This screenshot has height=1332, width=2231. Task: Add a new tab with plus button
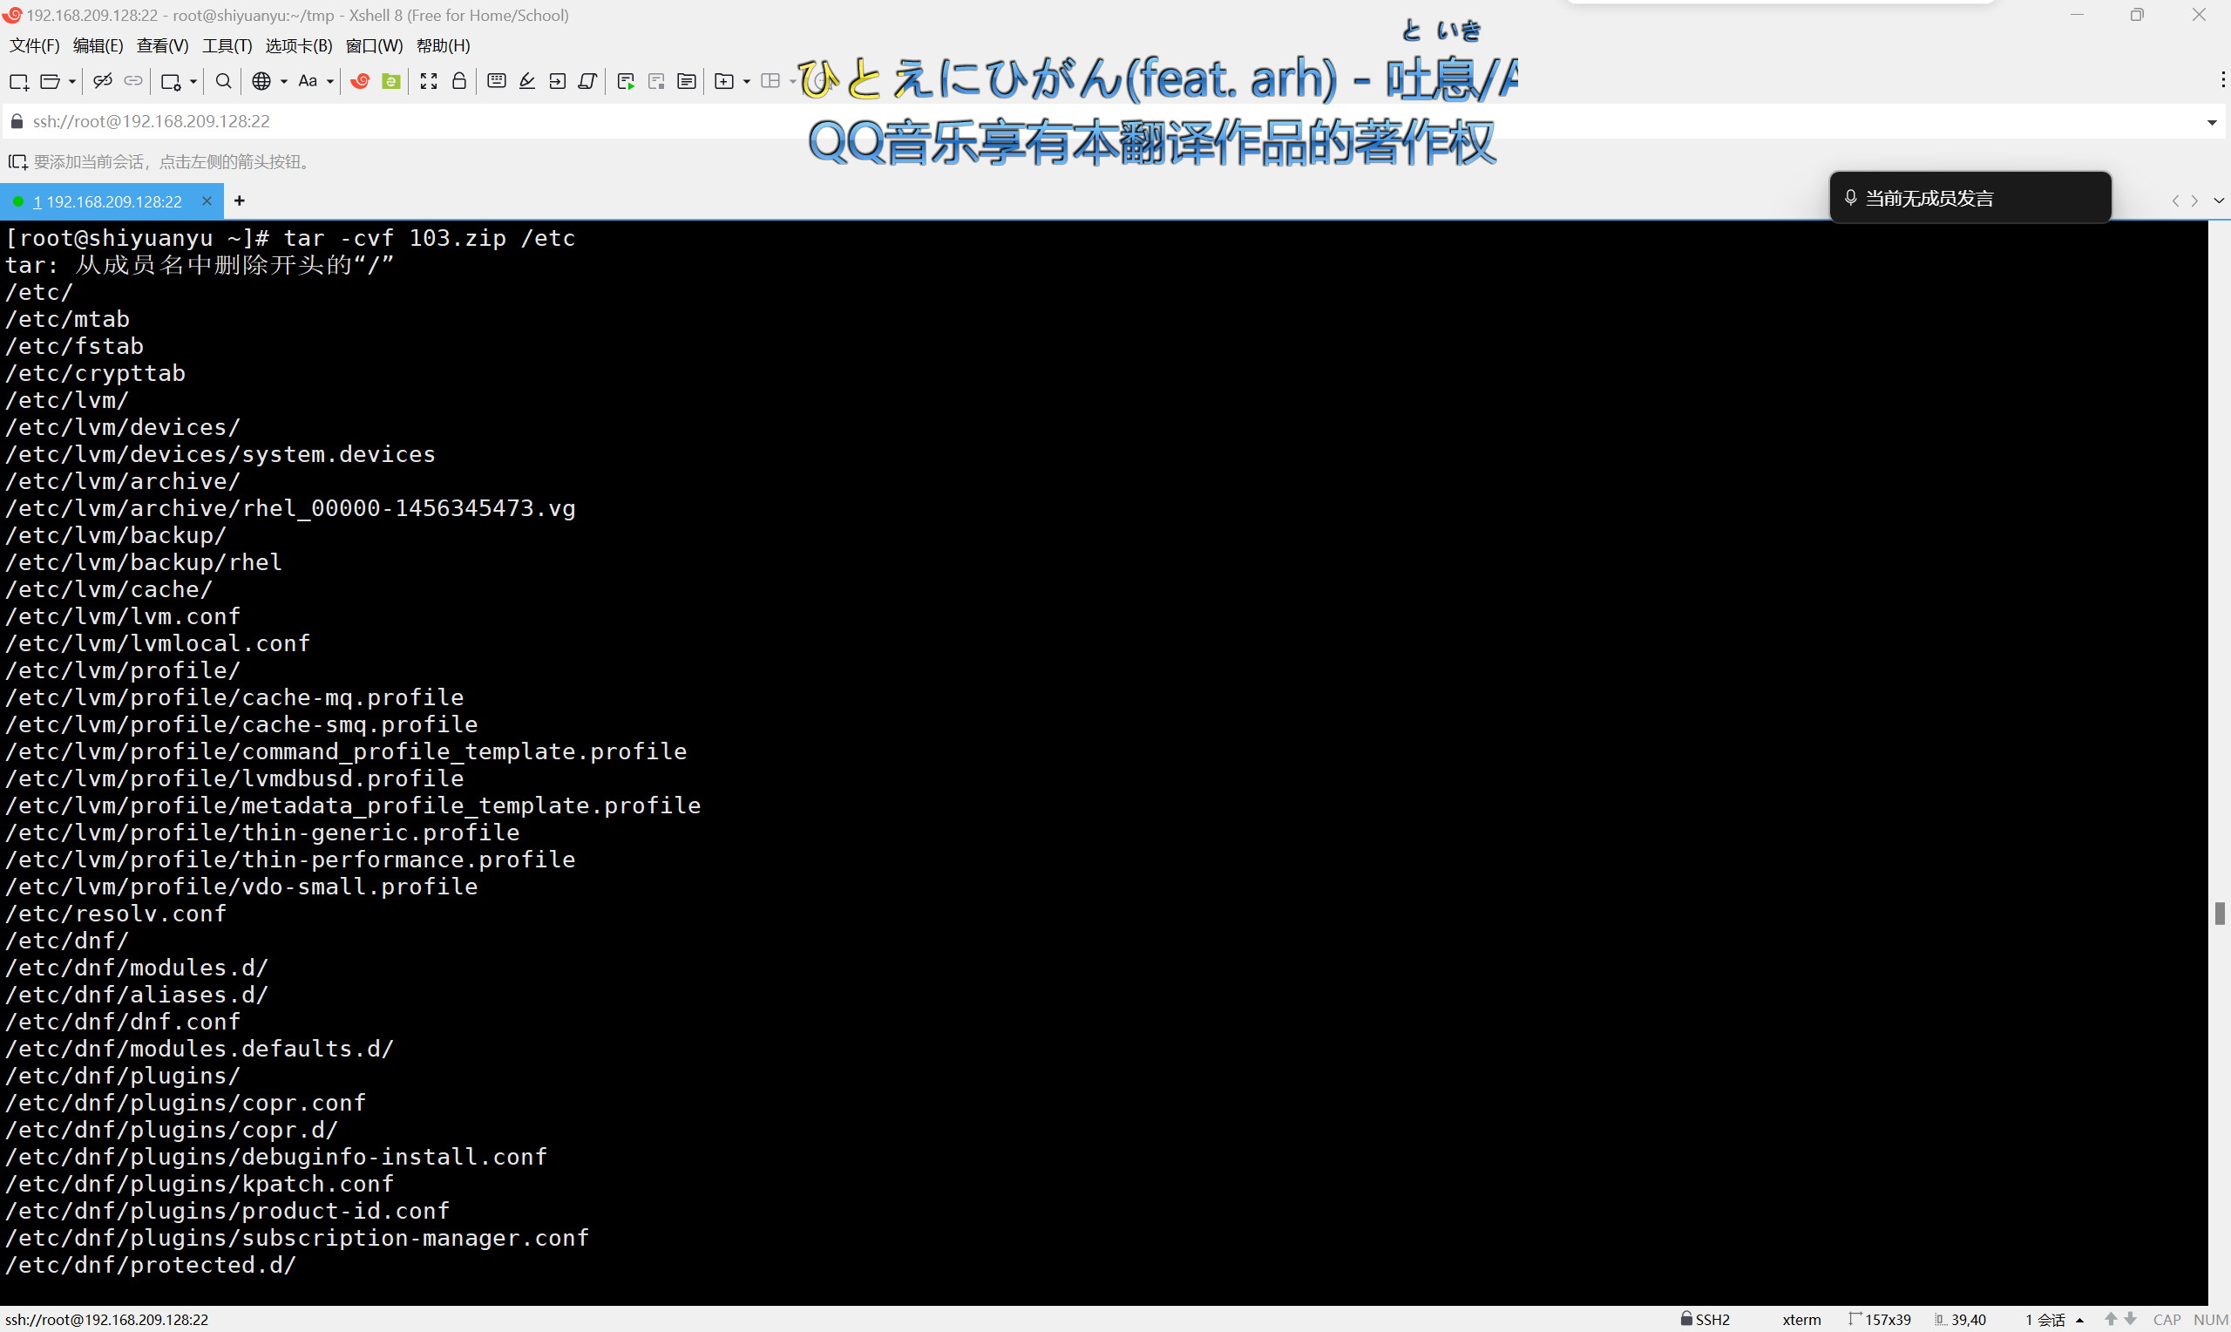tap(240, 201)
